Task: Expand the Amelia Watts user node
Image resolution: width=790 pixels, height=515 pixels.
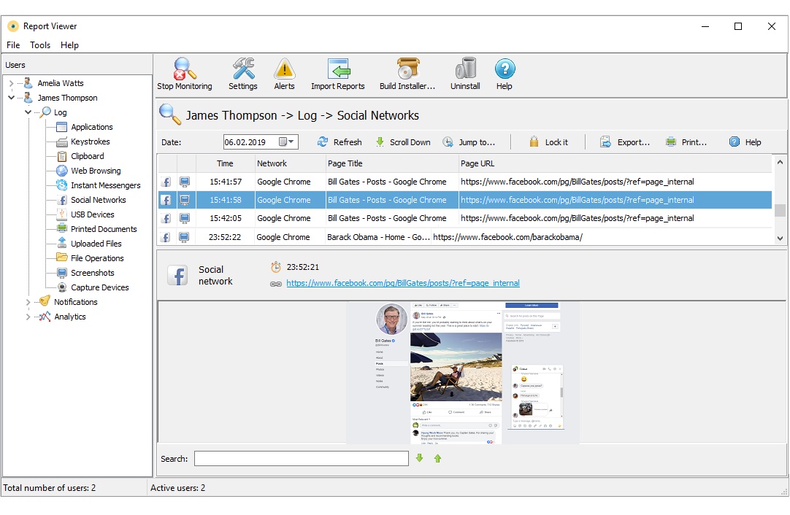Action: pyautogui.click(x=11, y=83)
